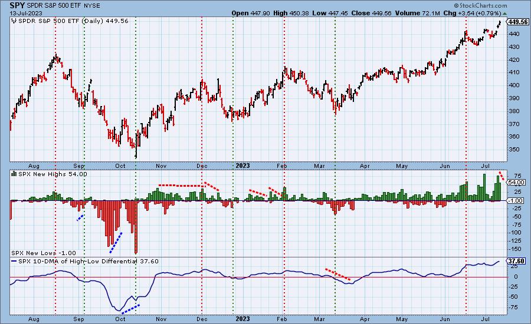Click the 430 price axis label
This screenshot has width=531, height=324.
coord(514,47)
